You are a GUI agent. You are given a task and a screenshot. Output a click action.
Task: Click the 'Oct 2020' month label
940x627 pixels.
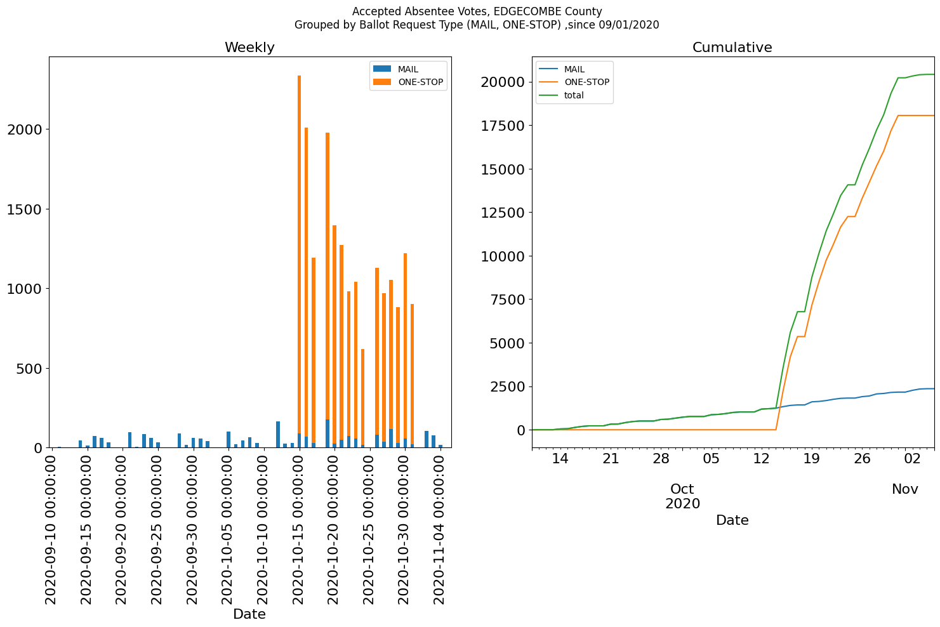coord(682,497)
